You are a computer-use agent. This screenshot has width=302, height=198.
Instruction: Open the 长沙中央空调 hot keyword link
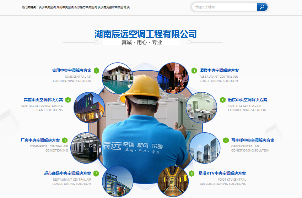click(47, 7)
